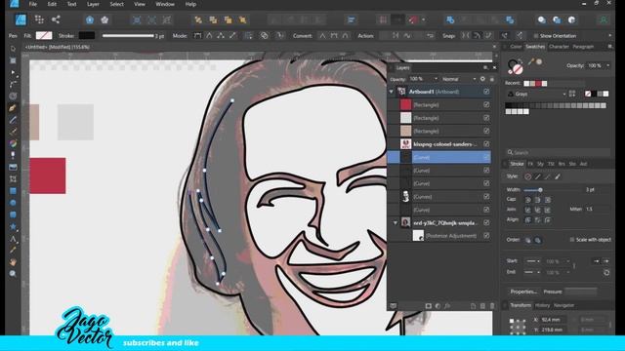
Task: Select the Artistic Text tool
Action: [x=13, y=238]
